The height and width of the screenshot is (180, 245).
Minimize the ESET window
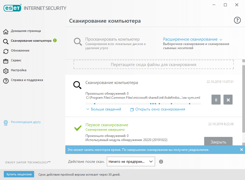[214, 5]
